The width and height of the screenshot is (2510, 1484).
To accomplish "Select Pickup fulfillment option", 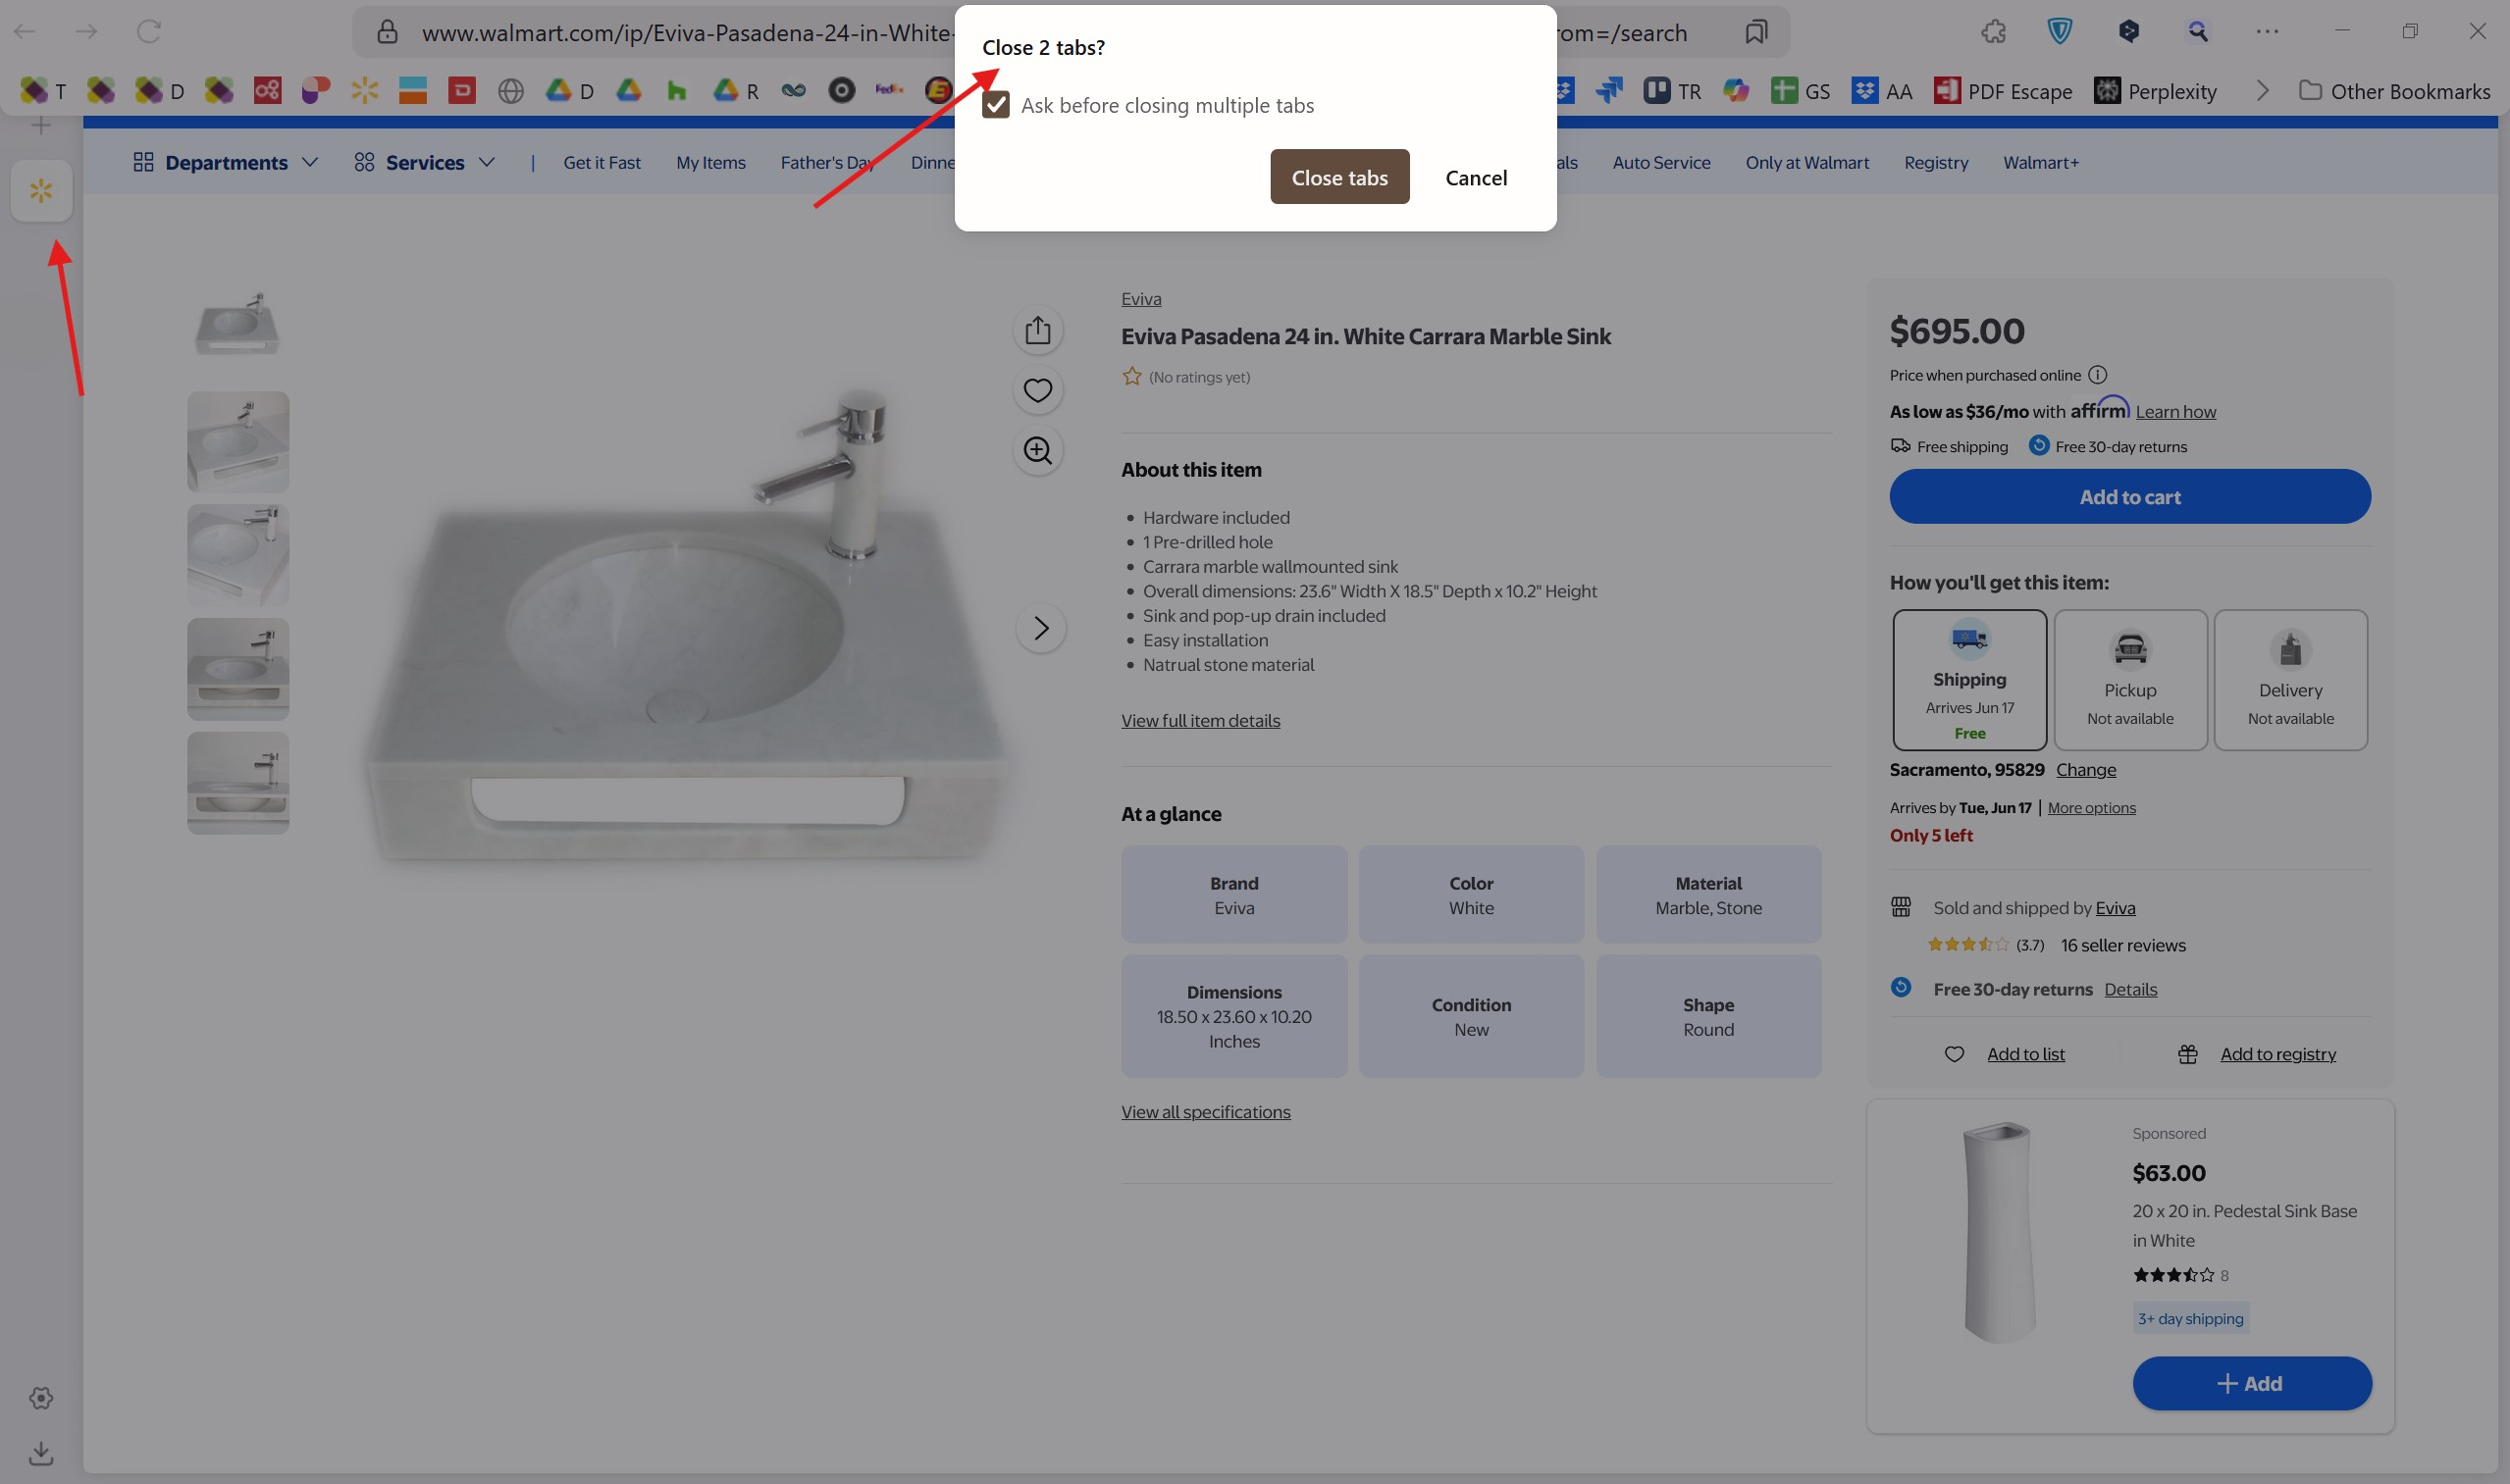I will pyautogui.click(x=2130, y=679).
